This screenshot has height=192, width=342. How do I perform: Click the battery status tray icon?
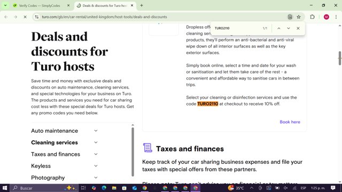(277, 188)
